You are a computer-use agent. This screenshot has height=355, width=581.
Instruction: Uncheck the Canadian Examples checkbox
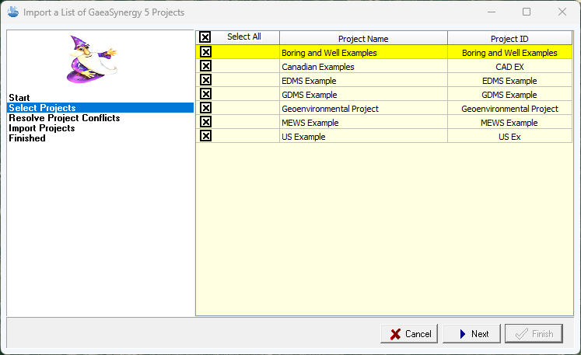pos(205,66)
